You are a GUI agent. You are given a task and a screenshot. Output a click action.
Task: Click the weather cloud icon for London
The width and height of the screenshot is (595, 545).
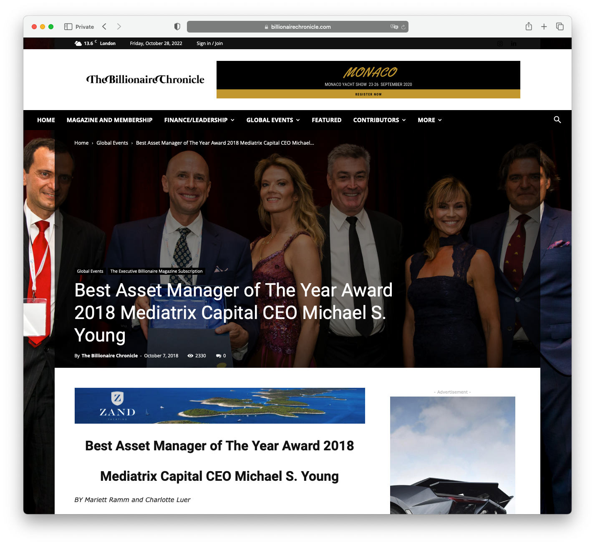(x=78, y=43)
